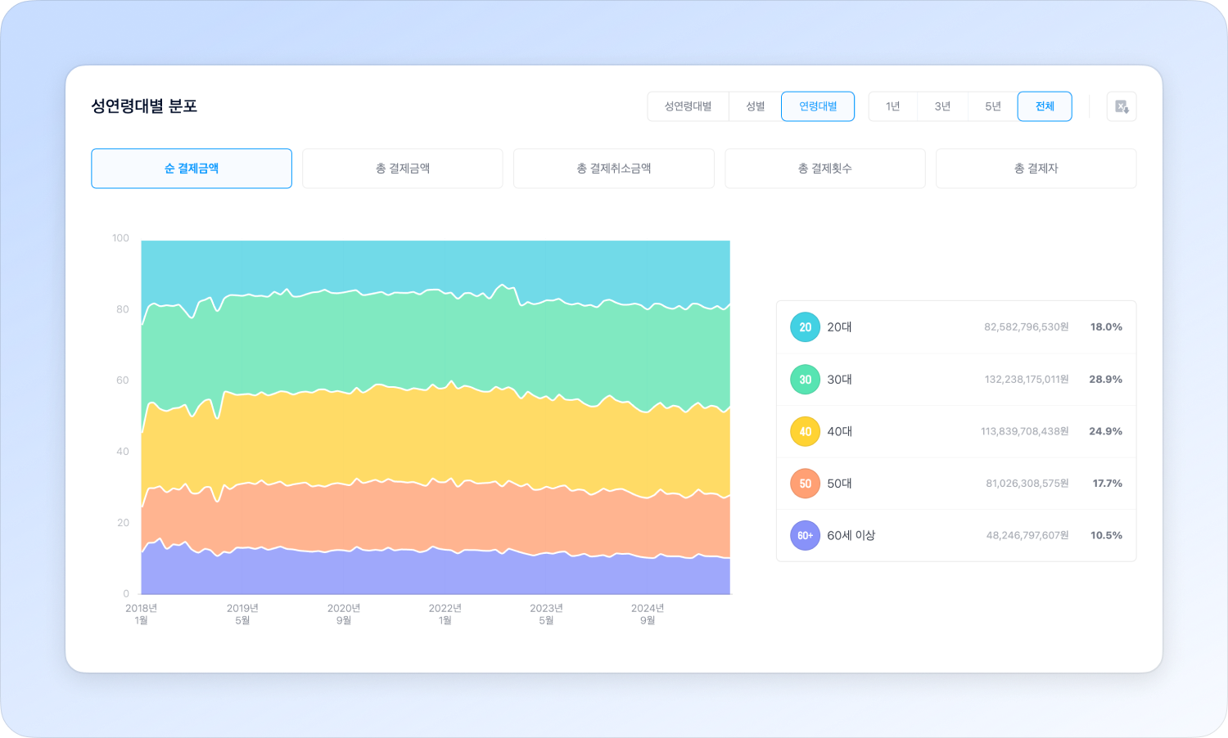Click the Excel download icon
Screen dimensions: 1228x738
click(x=1121, y=106)
